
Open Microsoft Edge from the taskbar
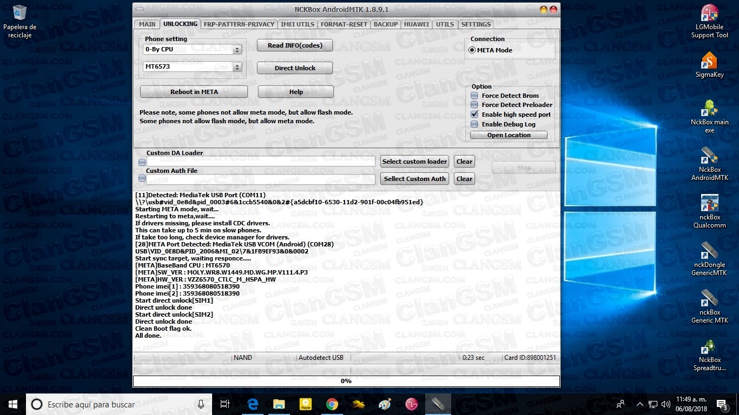(253, 404)
